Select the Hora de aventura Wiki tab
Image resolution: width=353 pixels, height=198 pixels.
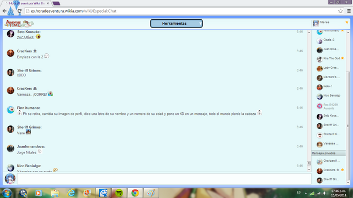[26, 3]
